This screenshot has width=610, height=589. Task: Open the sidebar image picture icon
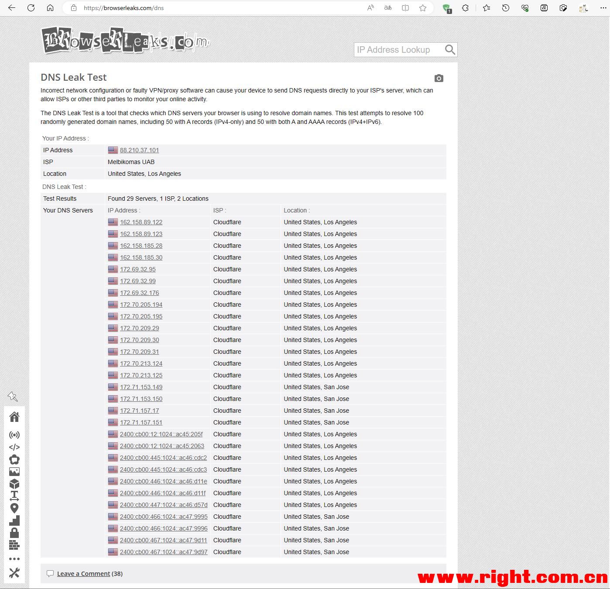pos(14,472)
